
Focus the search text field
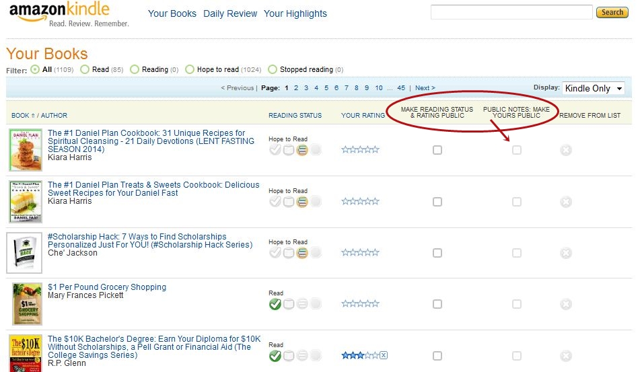[x=511, y=12]
